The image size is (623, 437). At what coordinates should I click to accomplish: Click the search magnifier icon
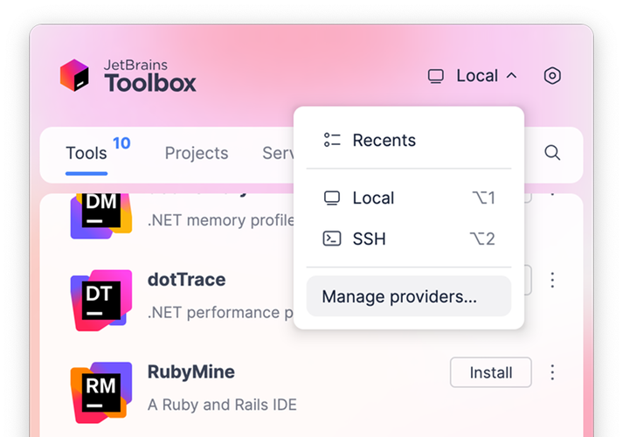point(552,153)
